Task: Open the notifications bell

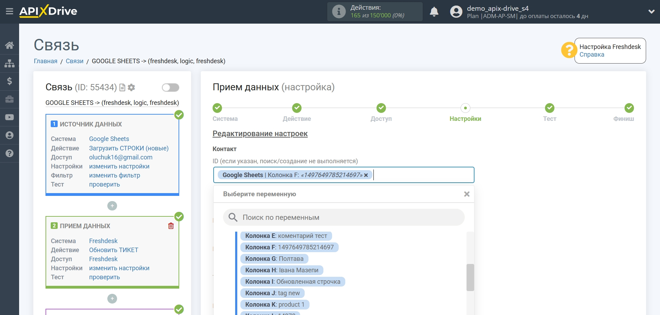Action: click(x=434, y=12)
